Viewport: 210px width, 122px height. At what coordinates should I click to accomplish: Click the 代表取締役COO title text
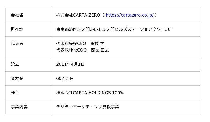pyautogui.click(x=71, y=50)
